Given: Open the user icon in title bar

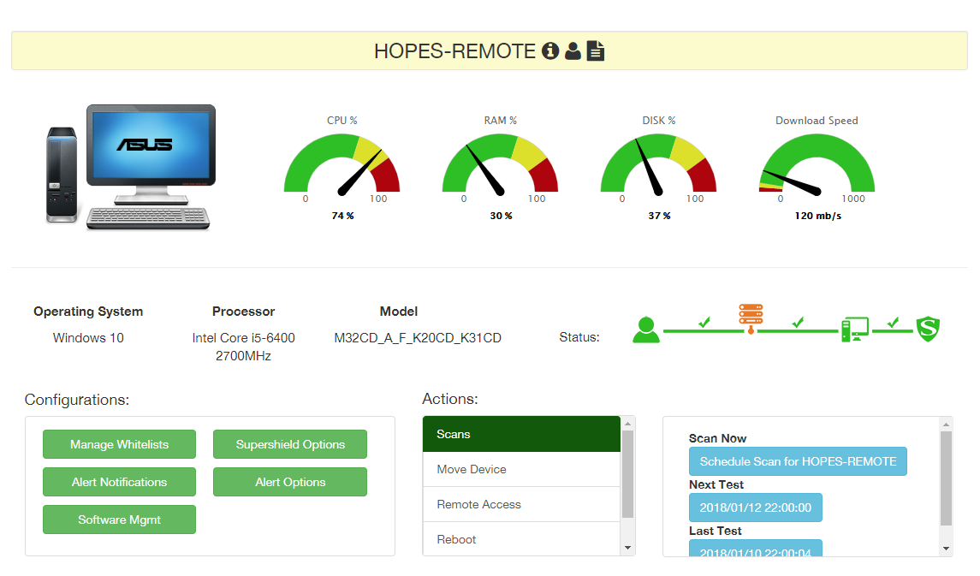Looking at the screenshot, I should (x=573, y=51).
